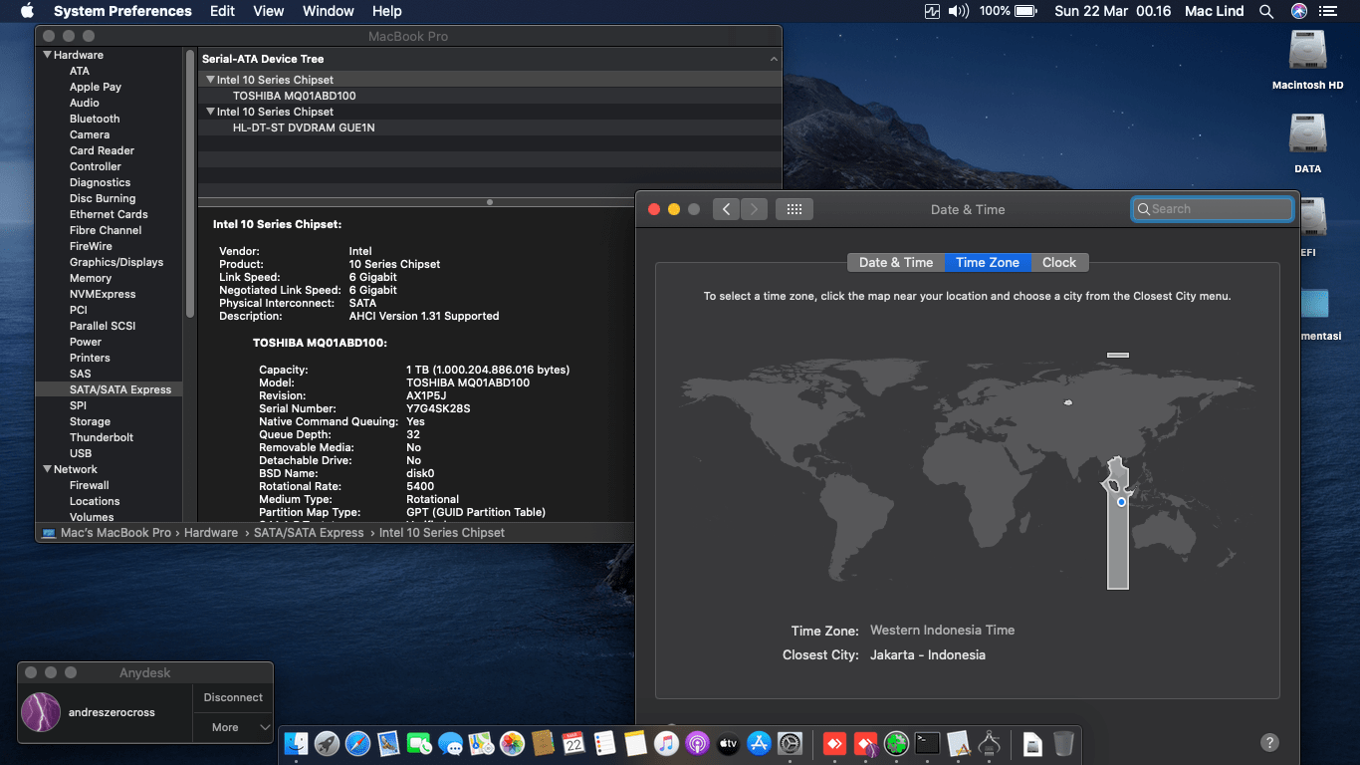The width and height of the screenshot is (1360, 765).
Task: Select Thunderbolt in the sidebar
Action: [x=102, y=437]
